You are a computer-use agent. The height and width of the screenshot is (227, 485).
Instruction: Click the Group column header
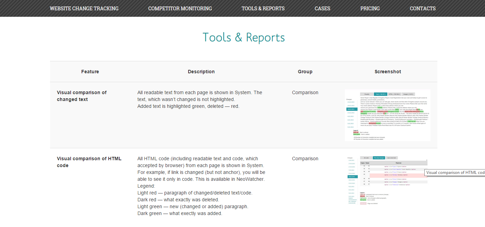(x=305, y=72)
